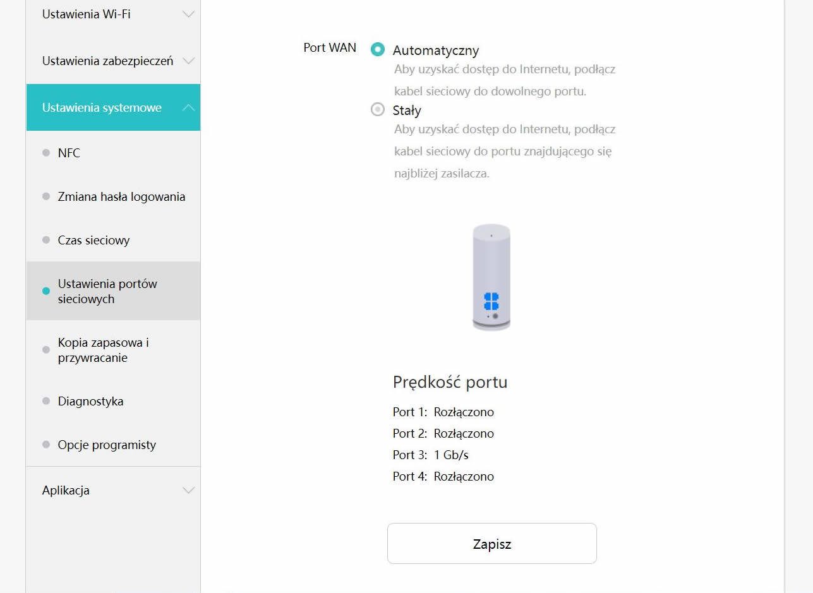Select the Stały WAN port option
The height and width of the screenshot is (593, 813).
click(x=378, y=110)
